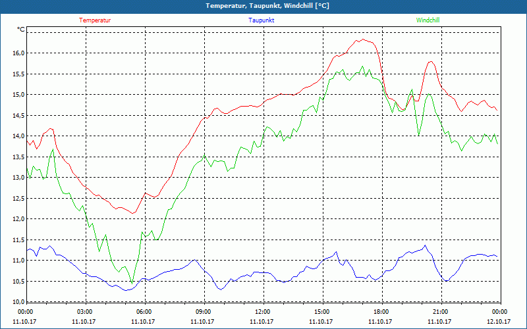Click the 09:00 time label
Viewport: 527px width, 329px height.
coord(203,312)
